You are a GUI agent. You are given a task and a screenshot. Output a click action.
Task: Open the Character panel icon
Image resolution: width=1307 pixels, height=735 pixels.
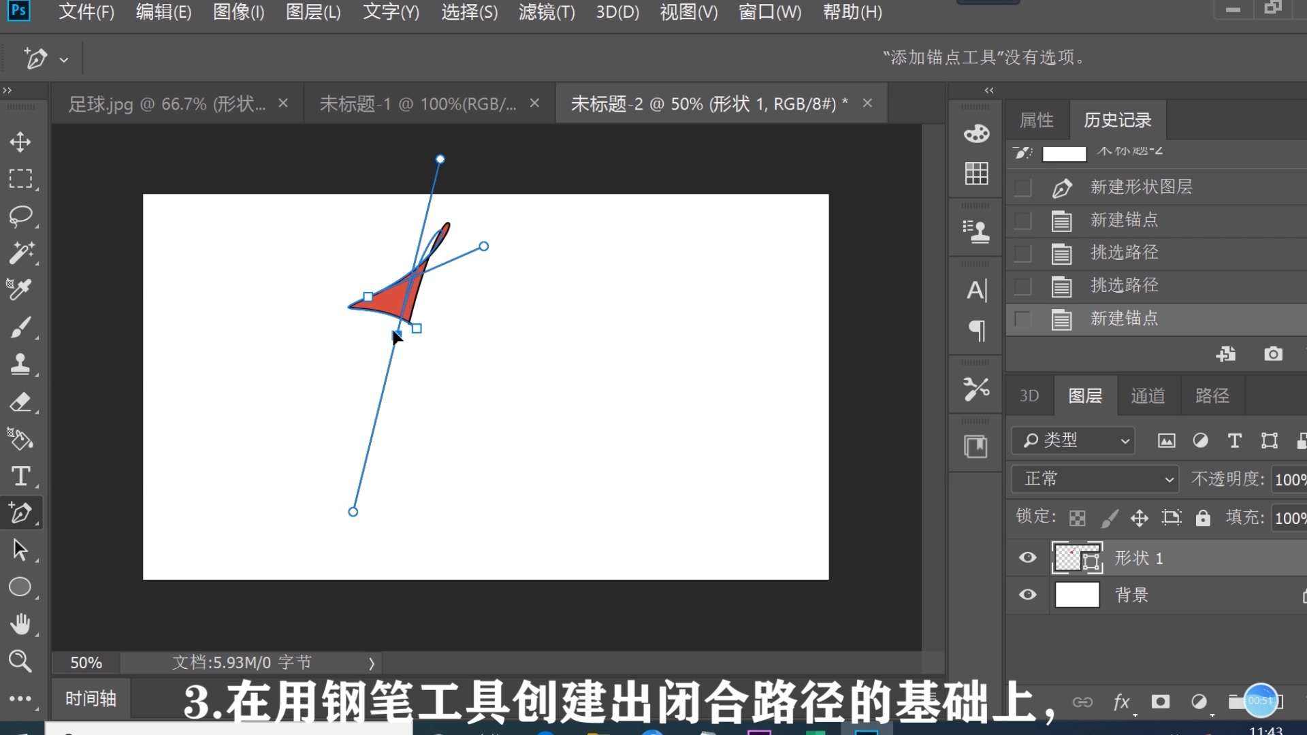(976, 291)
